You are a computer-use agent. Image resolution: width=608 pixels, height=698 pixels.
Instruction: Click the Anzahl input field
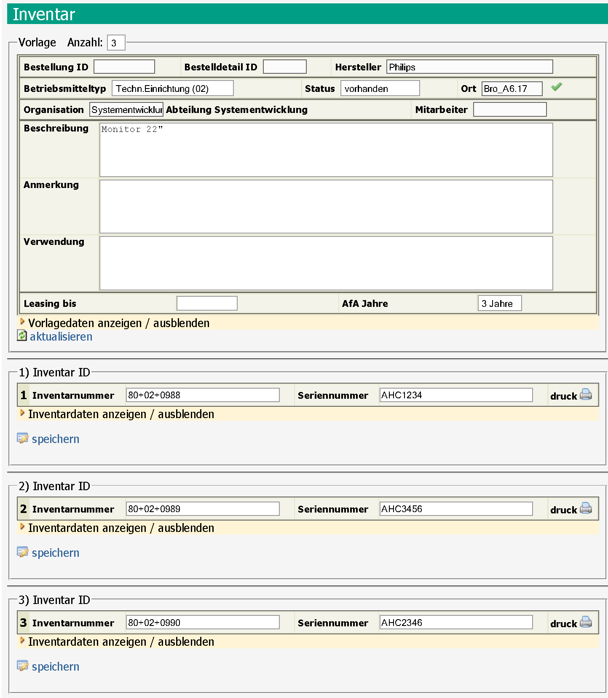coord(116,43)
